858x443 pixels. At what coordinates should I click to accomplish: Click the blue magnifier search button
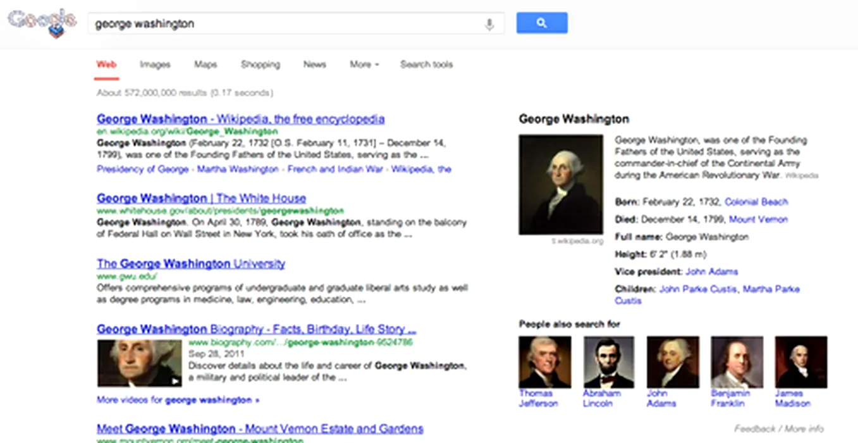coord(542,23)
